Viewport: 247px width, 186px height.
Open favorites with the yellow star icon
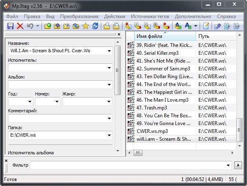click(86, 26)
